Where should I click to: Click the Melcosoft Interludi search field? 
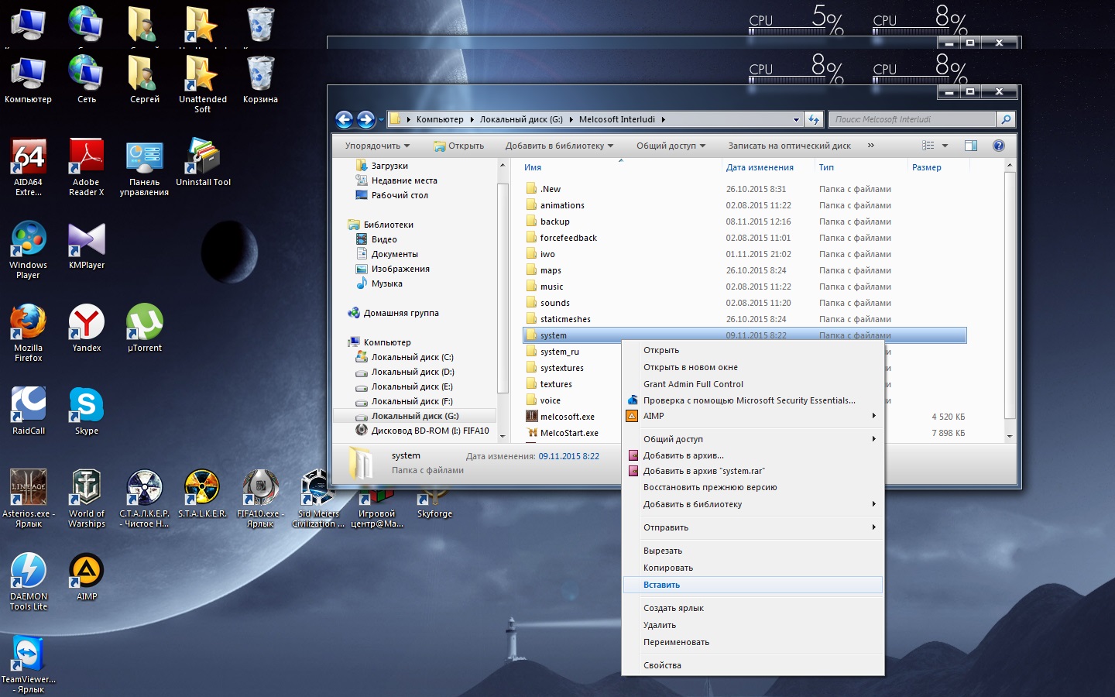coord(912,119)
